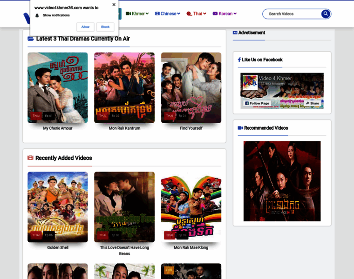
Task: Click the Facebook icon beside Like Us
Action: (x=239, y=60)
